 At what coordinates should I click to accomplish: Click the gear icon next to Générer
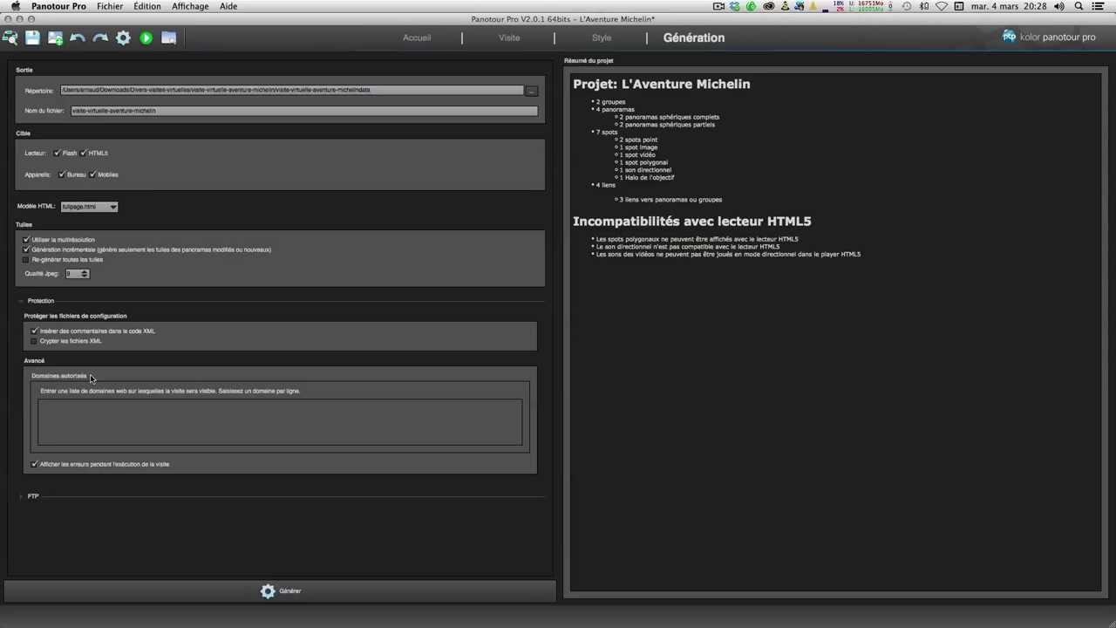tap(268, 590)
